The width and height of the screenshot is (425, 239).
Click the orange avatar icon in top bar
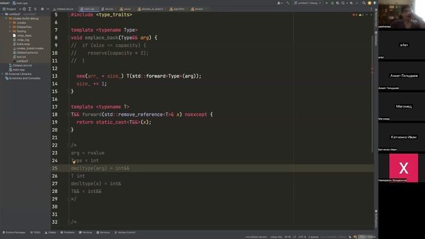point(369,3)
